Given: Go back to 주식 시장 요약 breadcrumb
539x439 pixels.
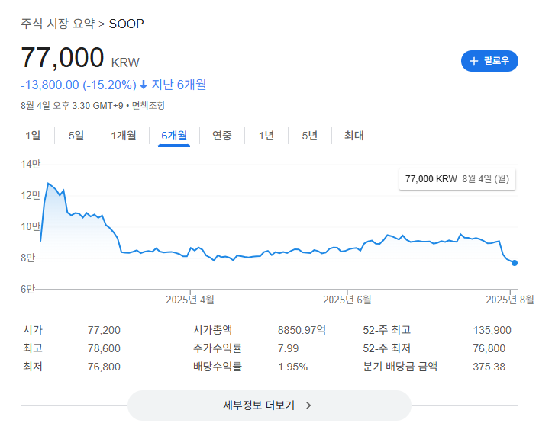Looking at the screenshot, I should point(57,24).
